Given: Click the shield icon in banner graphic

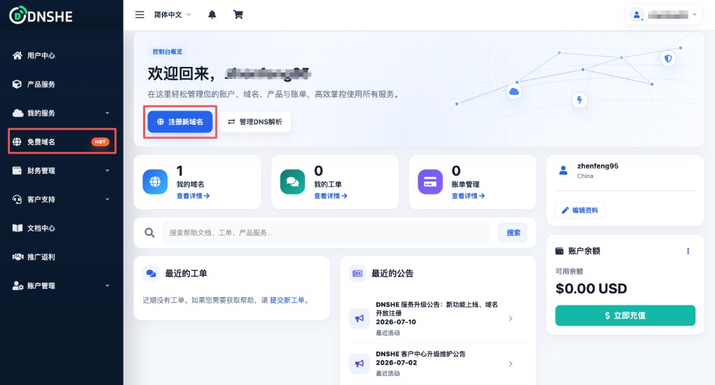Looking at the screenshot, I should pos(668,59).
